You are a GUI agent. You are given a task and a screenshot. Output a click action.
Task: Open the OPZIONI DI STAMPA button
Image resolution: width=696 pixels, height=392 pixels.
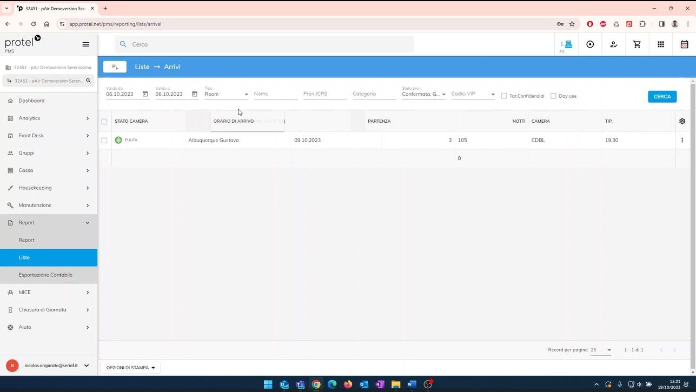pyautogui.click(x=130, y=368)
